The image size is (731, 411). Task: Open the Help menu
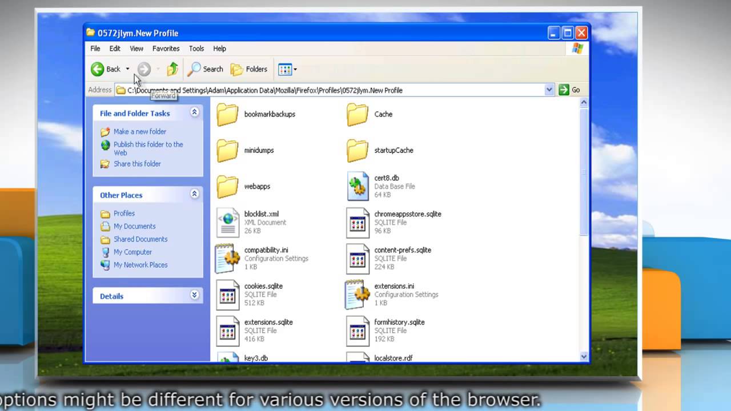[x=219, y=49]
